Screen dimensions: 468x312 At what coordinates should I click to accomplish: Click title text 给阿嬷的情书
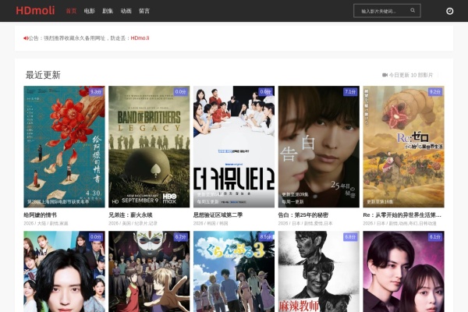(x=41, y=215)
